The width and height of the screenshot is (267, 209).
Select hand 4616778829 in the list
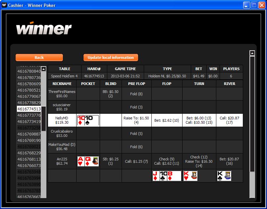(x=29, y=103)
